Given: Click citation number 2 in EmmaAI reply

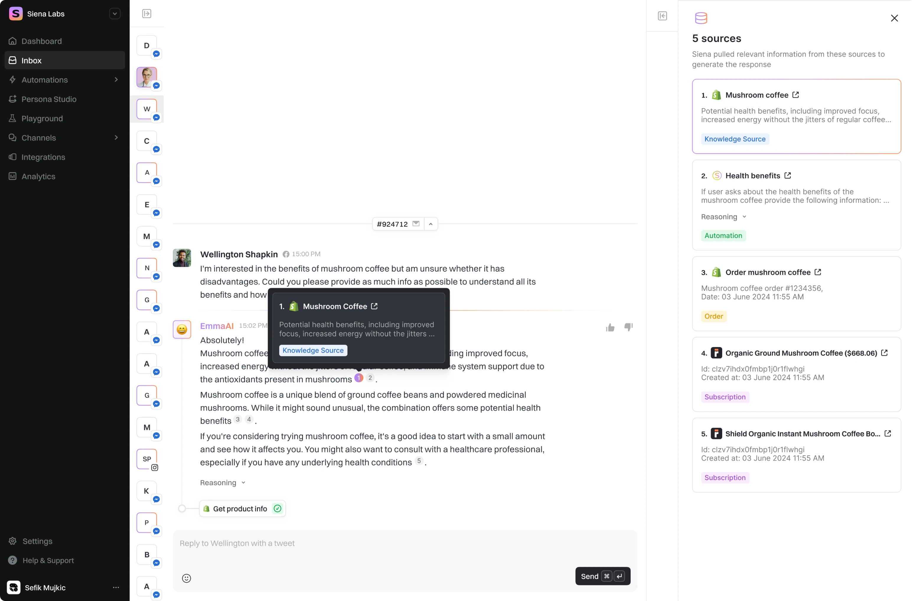Looking at the screenshot, I should pyautogui.click(x=370, y=378).
